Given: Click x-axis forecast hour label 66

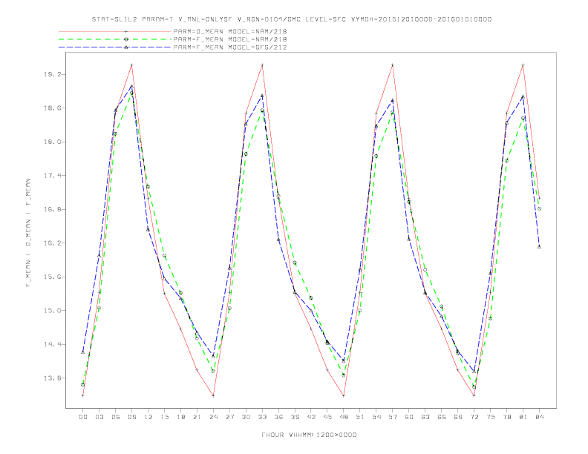Looking at the screenshot, I should tap(442, 417).
